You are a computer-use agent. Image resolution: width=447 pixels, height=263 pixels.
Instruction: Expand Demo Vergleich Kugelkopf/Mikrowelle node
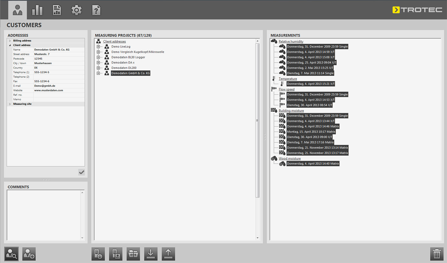[98, 52]
